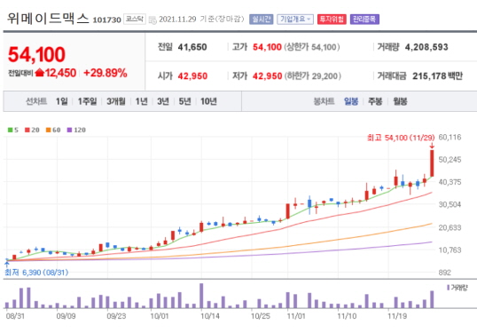Click the large red 11/29 candlestick
This screenshot has width=477, height=333.
coord(432,163)
